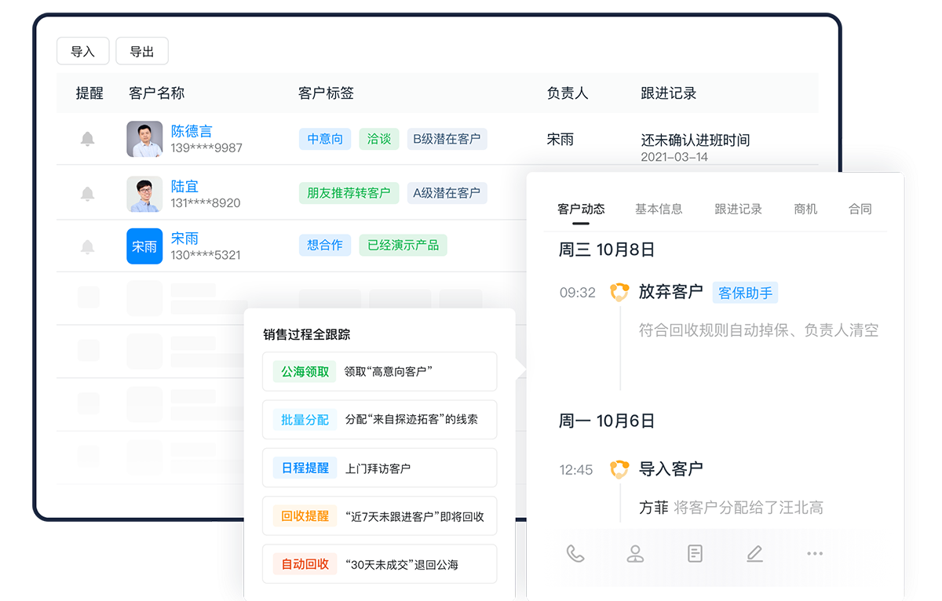Click the blue 宋雨 avatar
Viewport: 942px width, 601px height.
coord(144,246)
